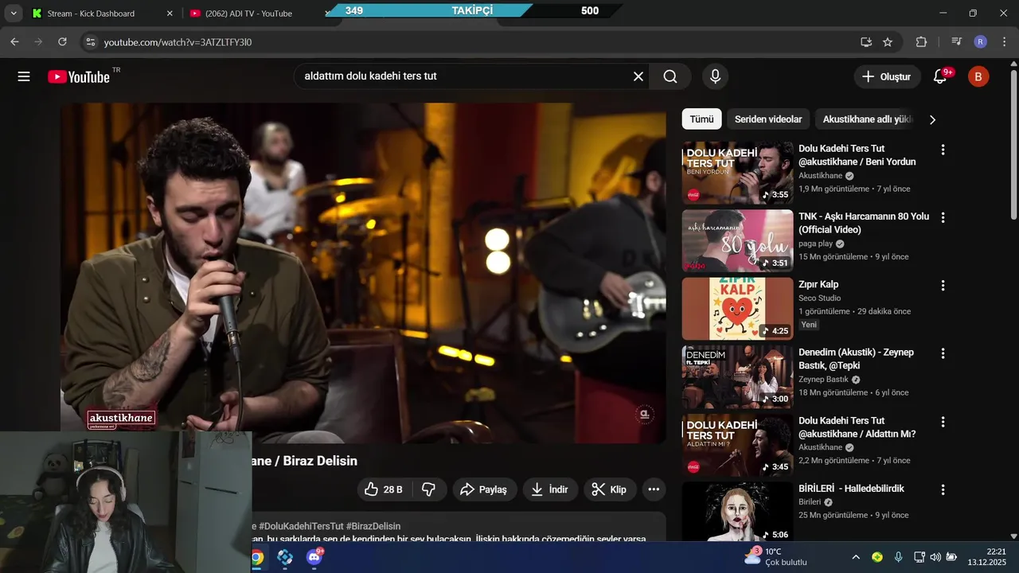Open options for Denedim Akustik video

point(943,353)
